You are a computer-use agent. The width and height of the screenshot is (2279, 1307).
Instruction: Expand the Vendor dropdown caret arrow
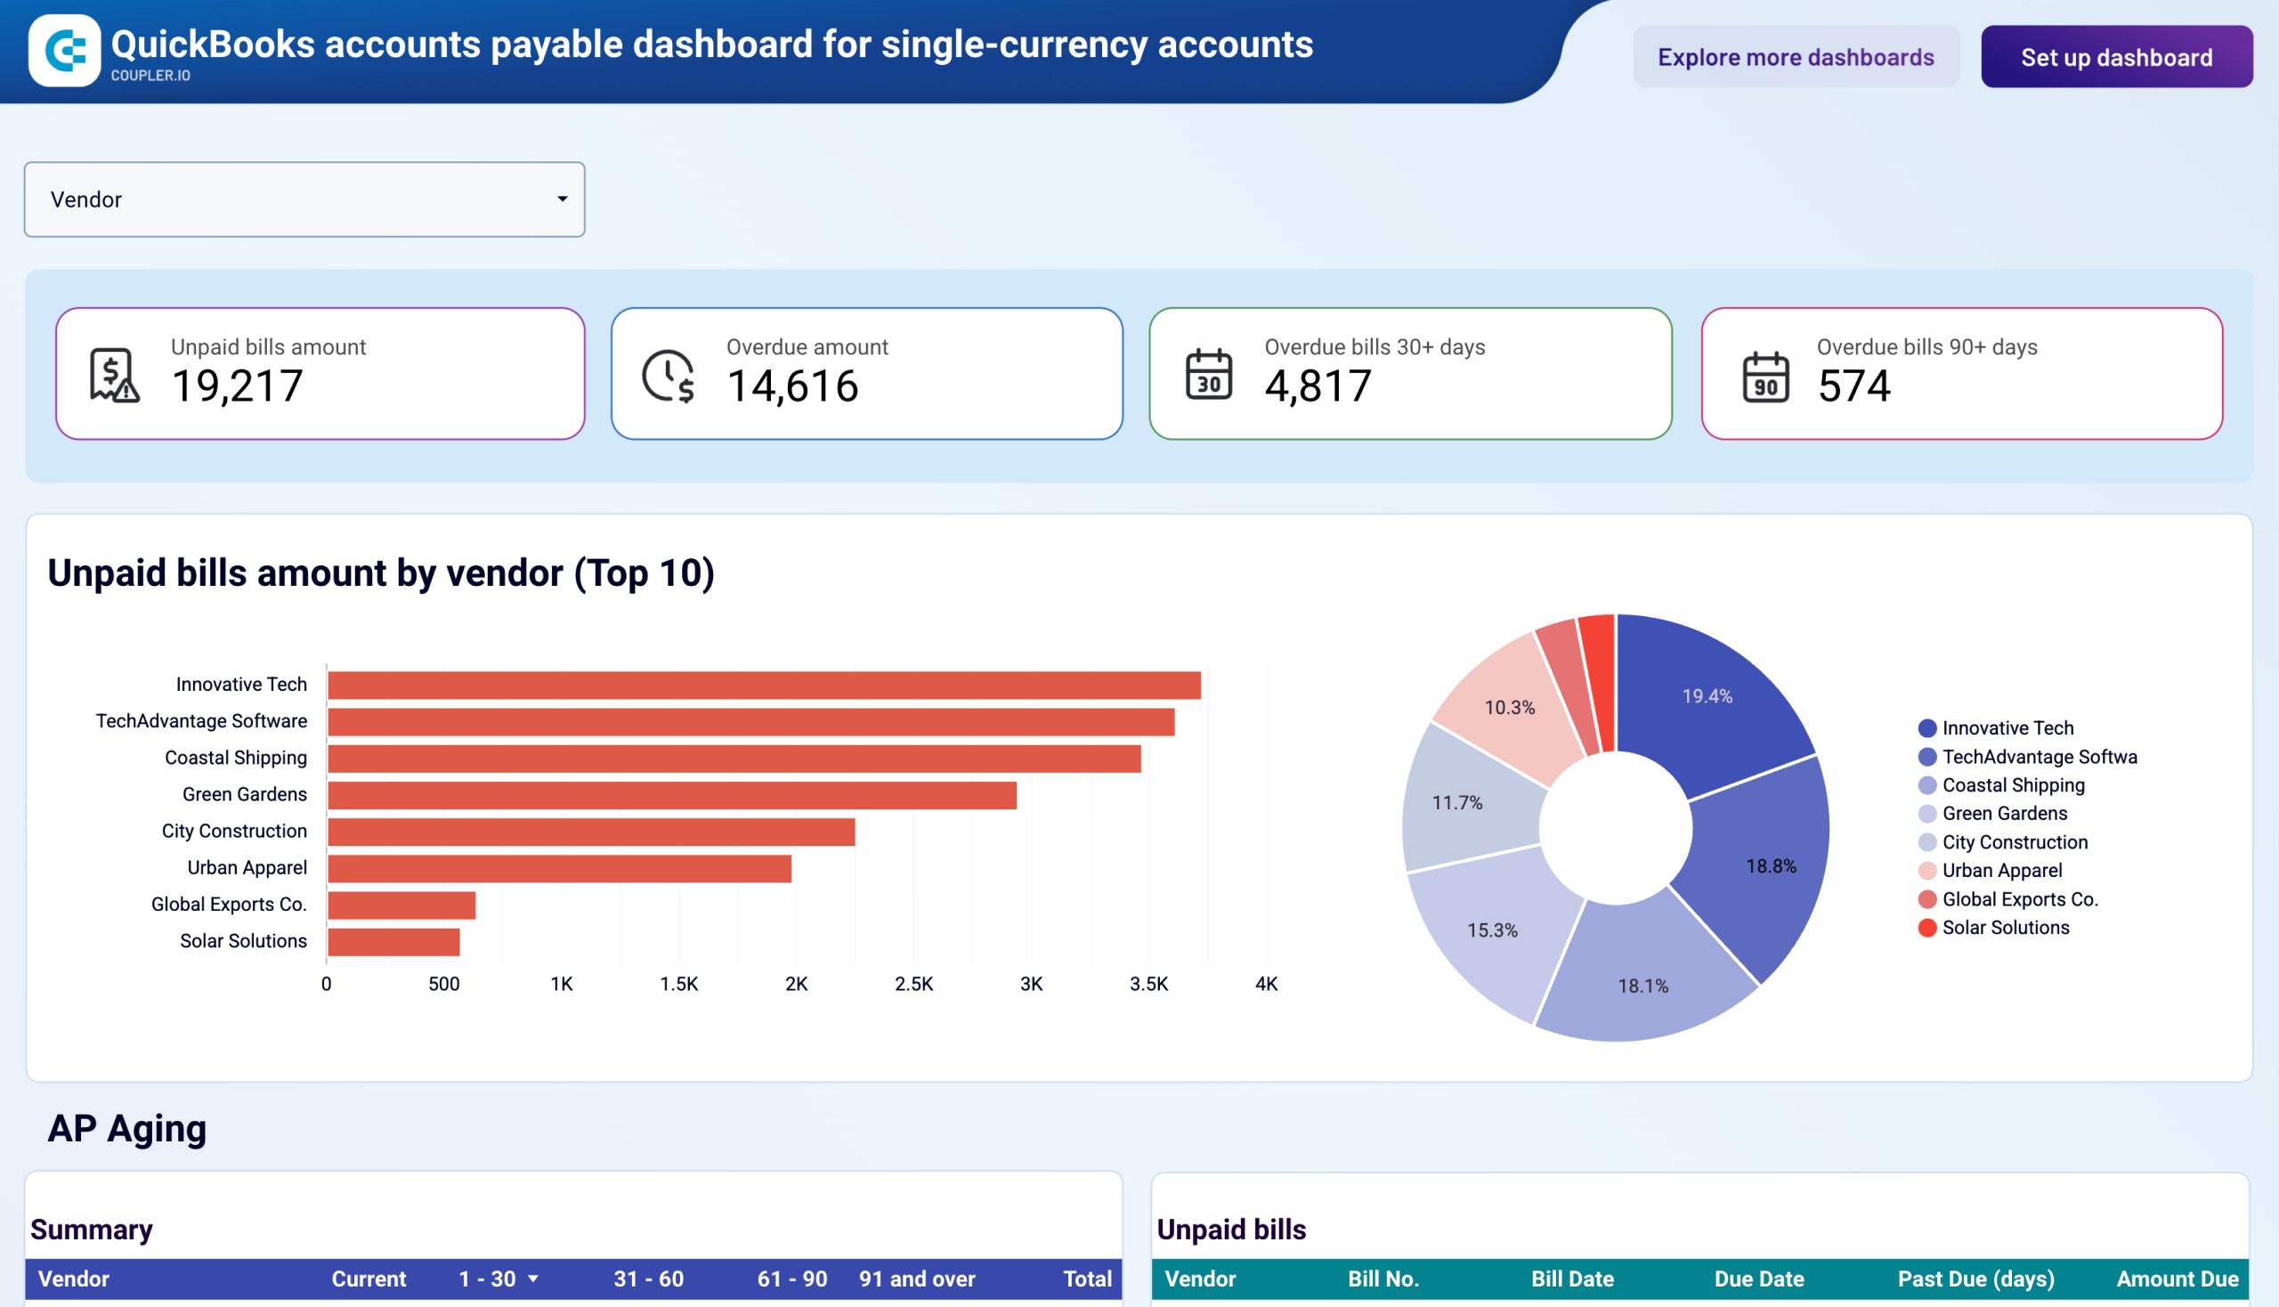(x=561, y=199)
